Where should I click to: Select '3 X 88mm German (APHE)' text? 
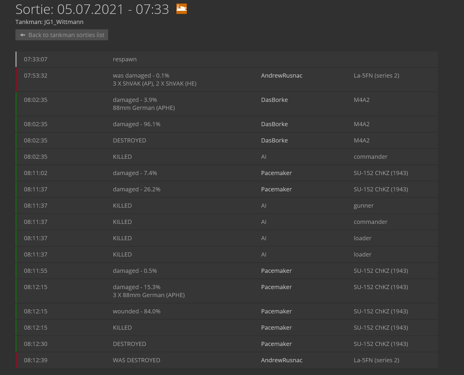pyautogui.click(x=149, y=295)
